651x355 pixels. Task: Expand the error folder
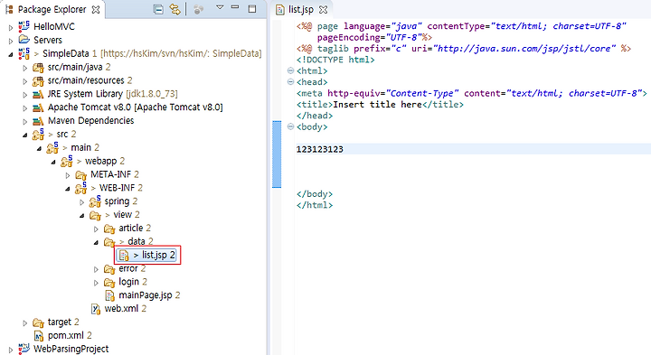click(x=96, y=269)
